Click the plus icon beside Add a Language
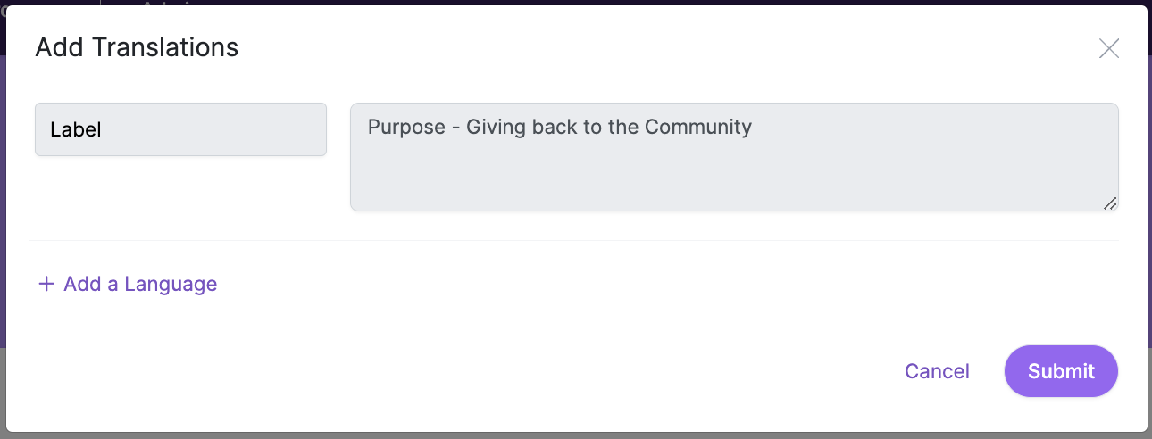Screen dimensions: 1152x439 pyautogui.click(x=46, y=285)
